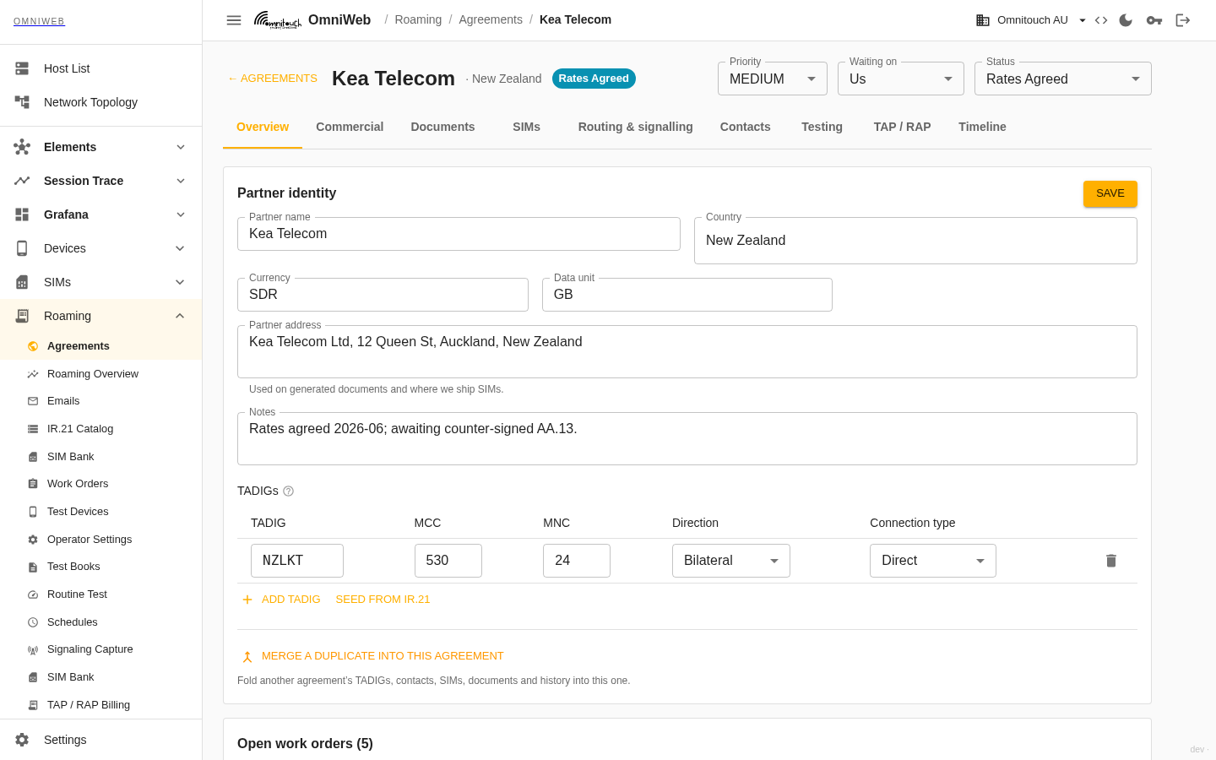Open Roaming Overview sidebar icon
This screenshot has width=1216, height=760.
pyautogui.click(x=33, y=374)
